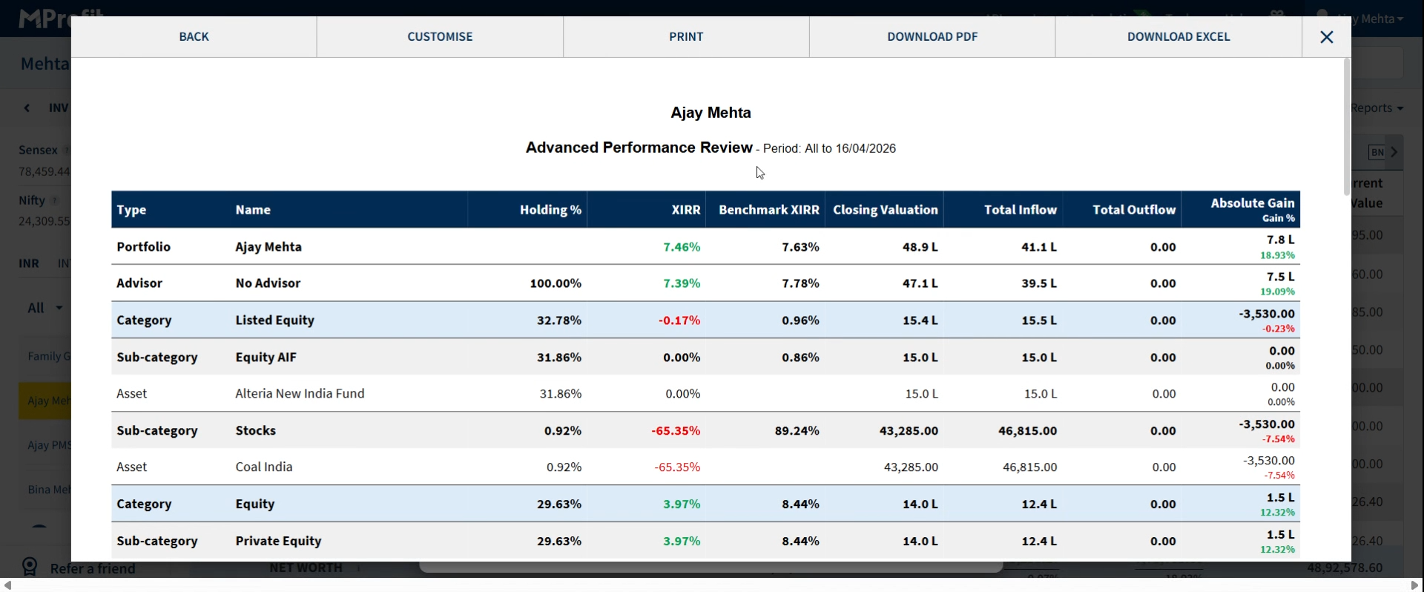
Task: Open the Reports dropdown
Action: tap(1377, 108)
